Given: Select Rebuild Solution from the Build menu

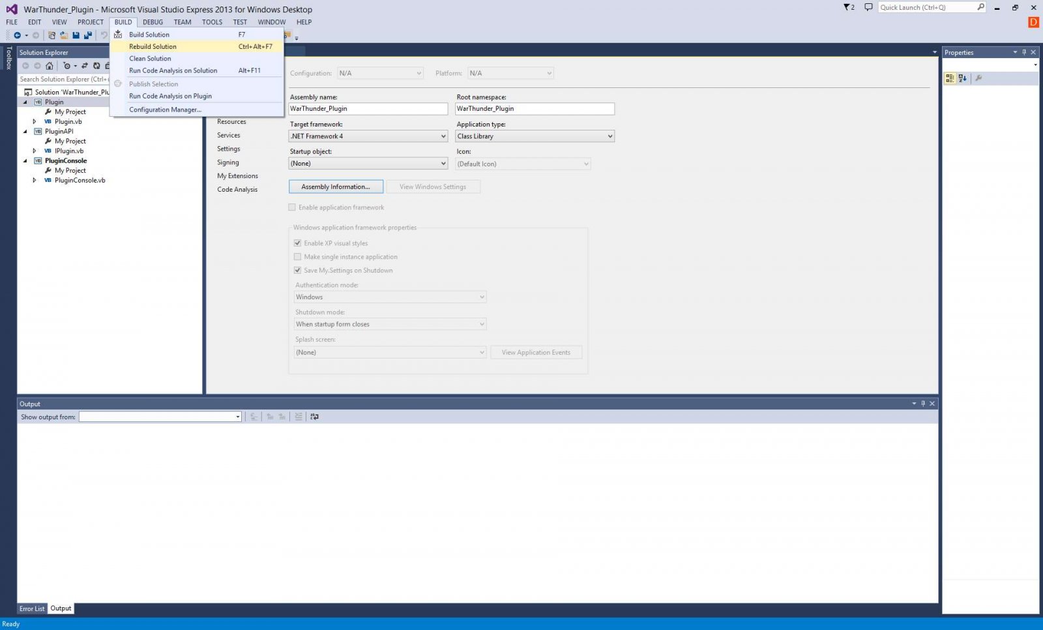Looking at the screenshot, I should (x=153, y=47).
